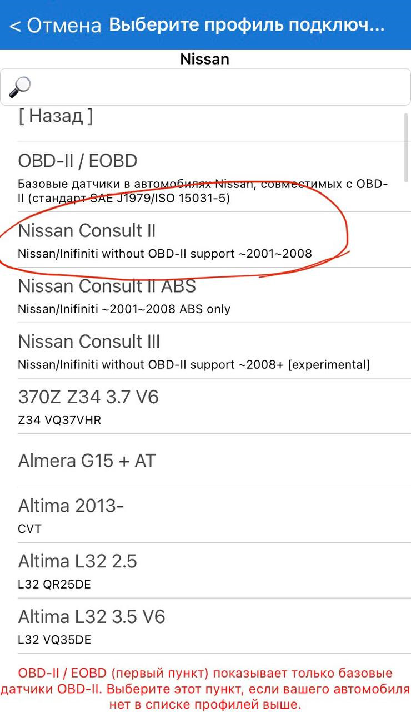Go back with the Отмена button

coord(56,25)
